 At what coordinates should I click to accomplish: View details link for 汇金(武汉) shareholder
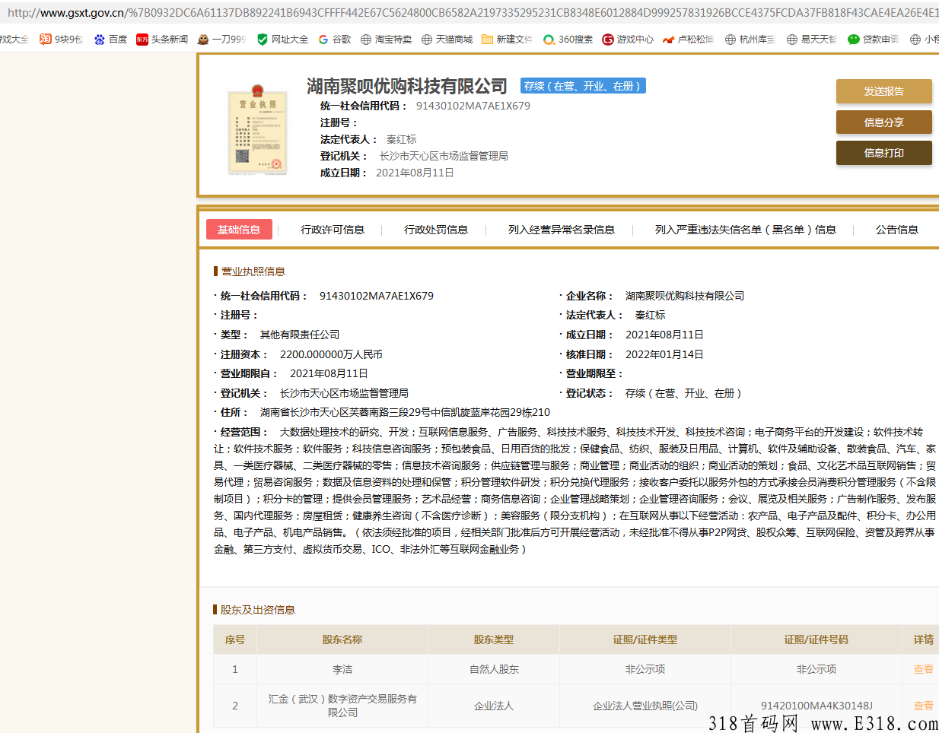point(923,706)
